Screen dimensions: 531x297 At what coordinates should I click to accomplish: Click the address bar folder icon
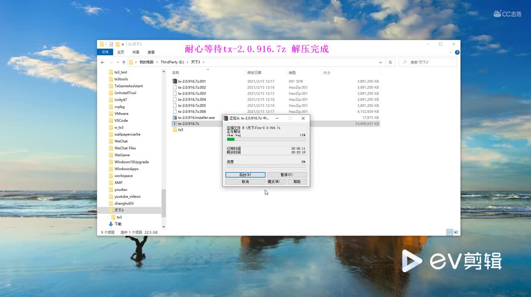131,62
